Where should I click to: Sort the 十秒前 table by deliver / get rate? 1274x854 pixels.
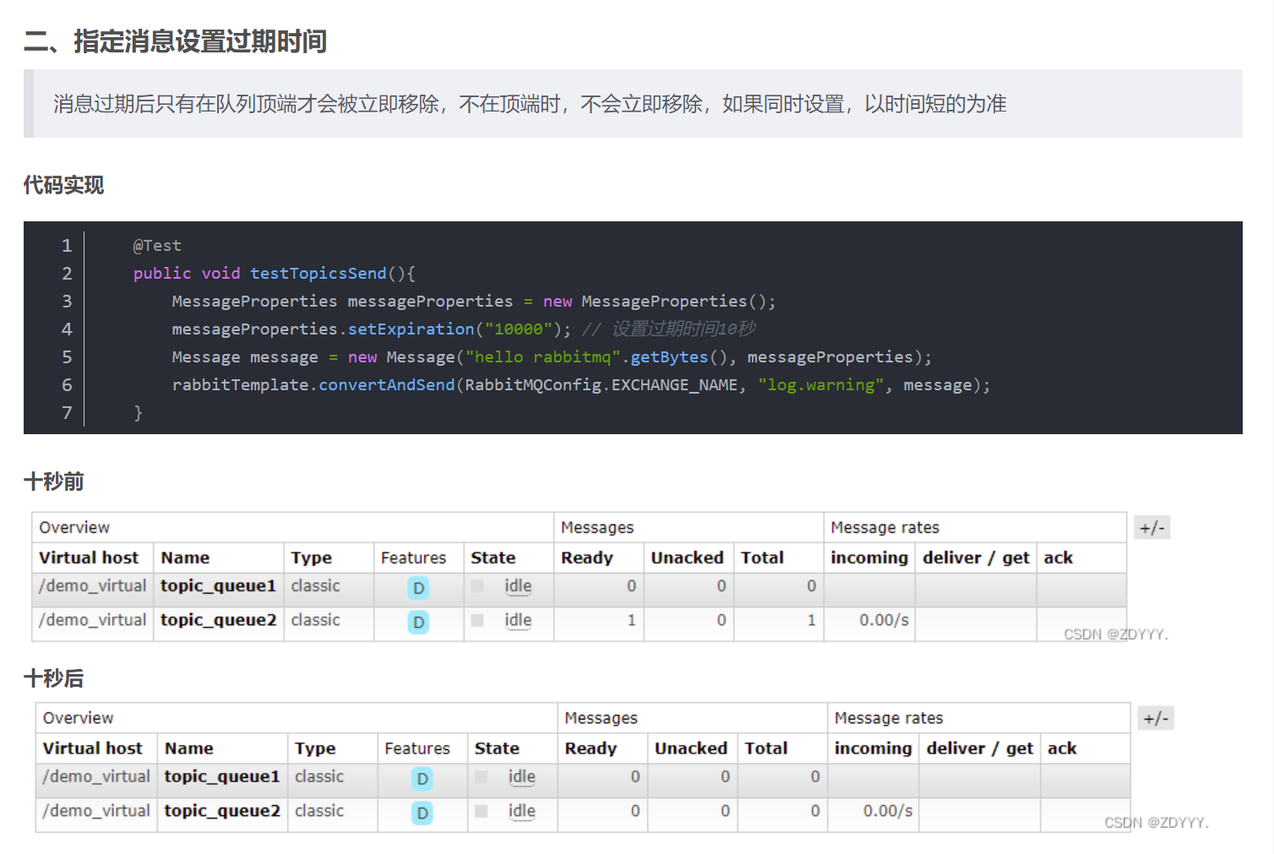[x=976, y=558]
